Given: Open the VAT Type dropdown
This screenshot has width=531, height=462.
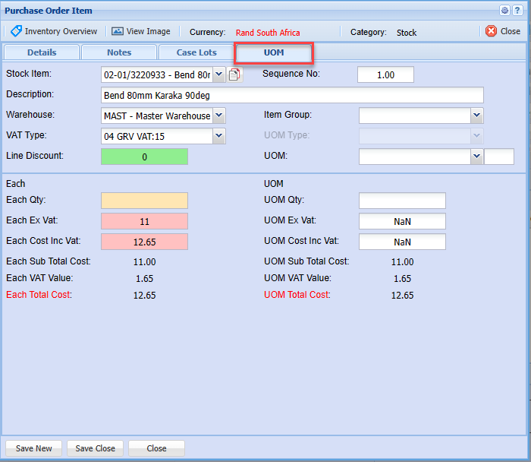Looking at the screenshot, I should click(x=218, y=136).
